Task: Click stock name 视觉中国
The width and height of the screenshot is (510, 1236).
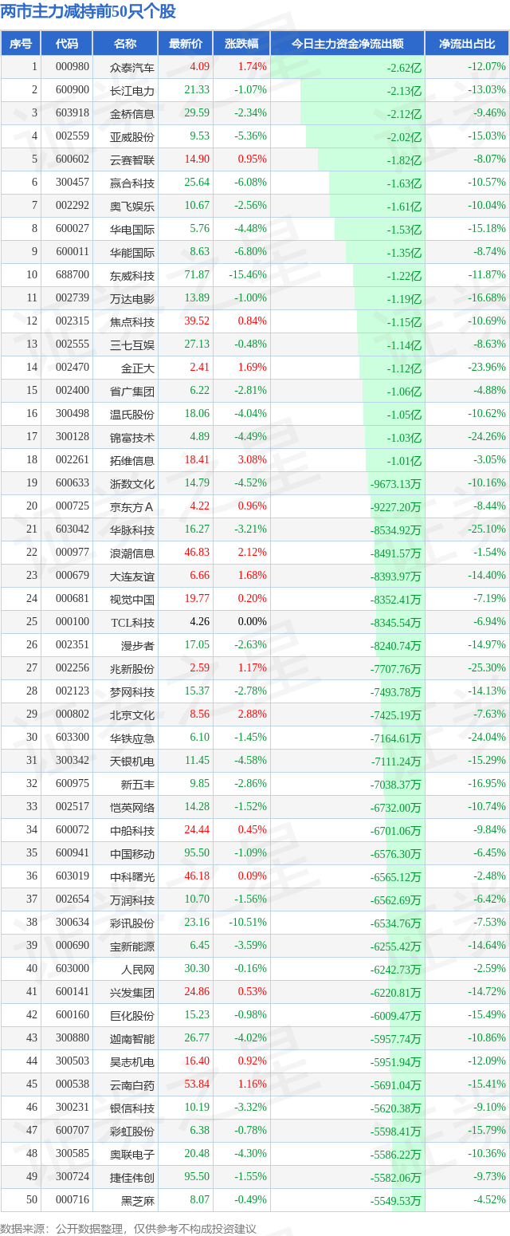Action: click(x=131, y=599)
